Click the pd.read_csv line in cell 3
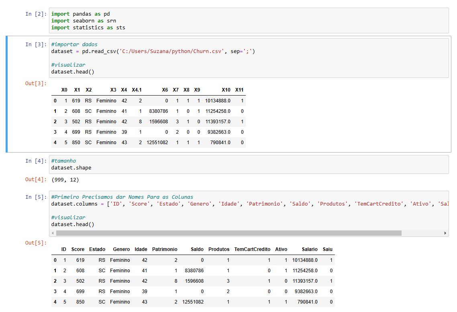The image size is (457, 312). pyautogui.click(x=153, y=51)
